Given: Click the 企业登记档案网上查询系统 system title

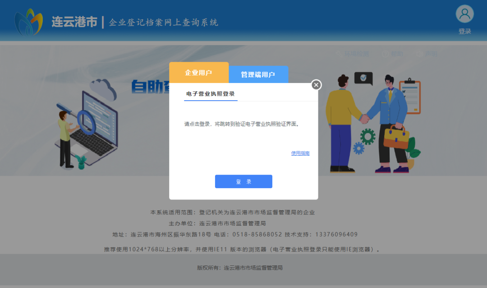Looking at the screenshot, I should pyautogui.click(x=164, y=23).
